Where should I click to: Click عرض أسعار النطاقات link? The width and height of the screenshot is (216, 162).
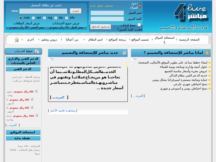(26, 23)
